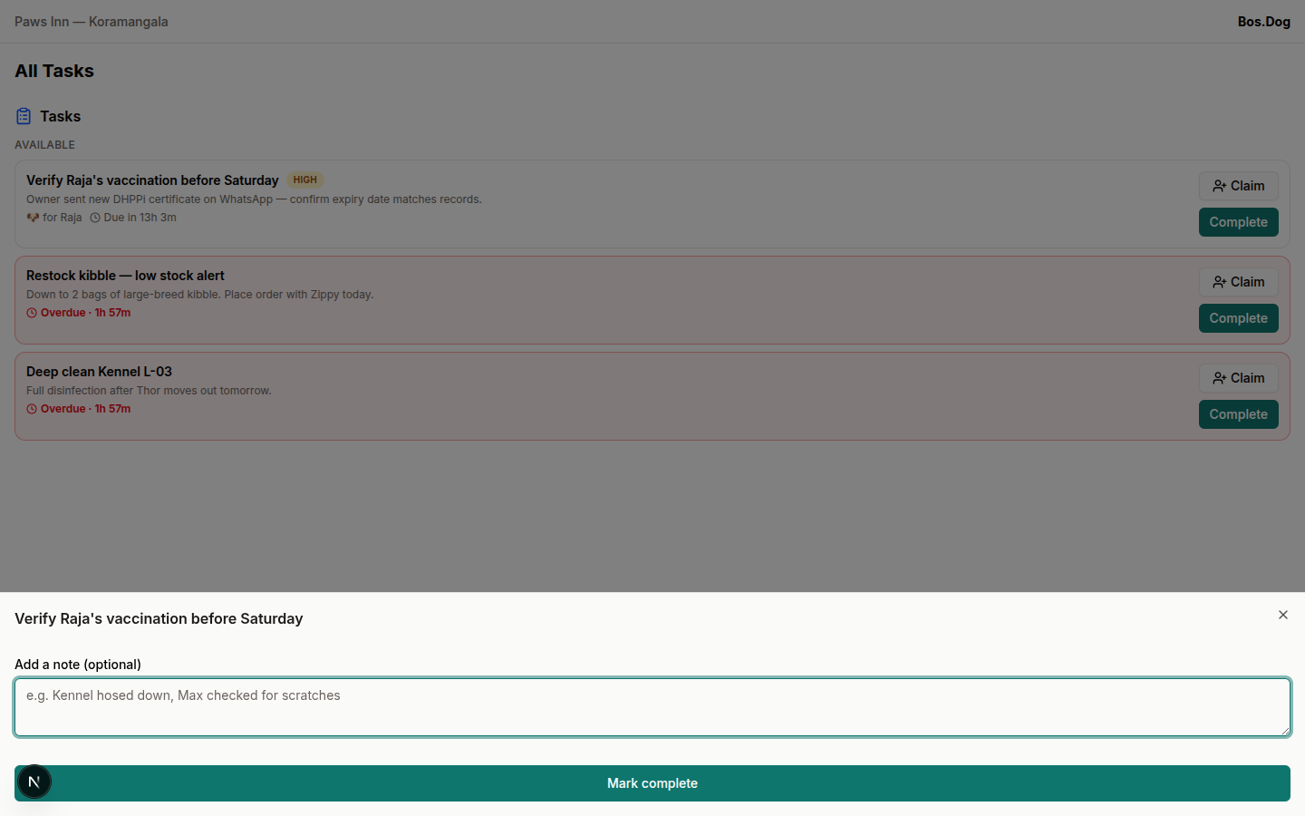Click the HIGH priority badge

[x=304, y=180]
